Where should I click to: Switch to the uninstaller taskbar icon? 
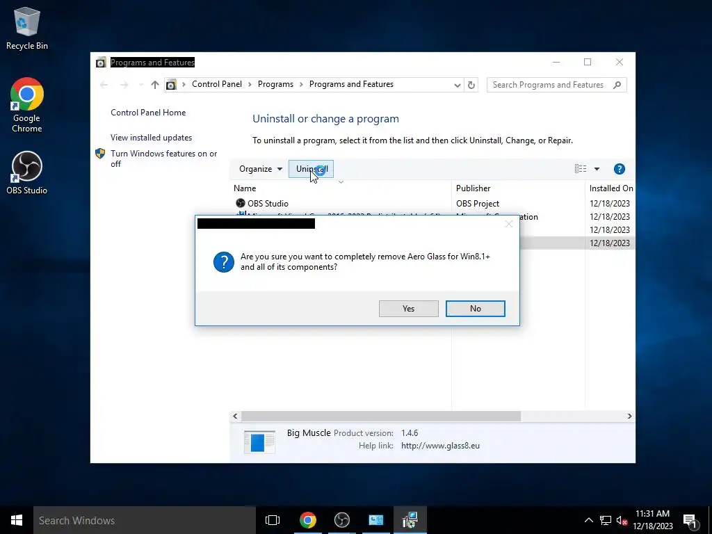[x=410, y=520]
